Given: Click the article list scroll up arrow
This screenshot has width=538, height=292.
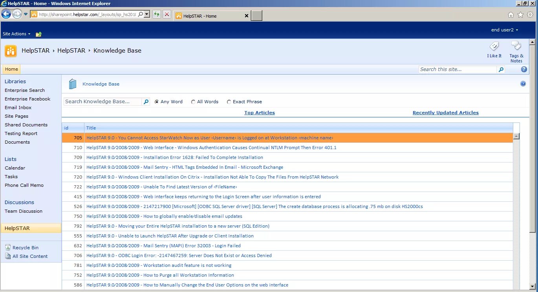Looking at the screenshot, I should pos(516,136).
